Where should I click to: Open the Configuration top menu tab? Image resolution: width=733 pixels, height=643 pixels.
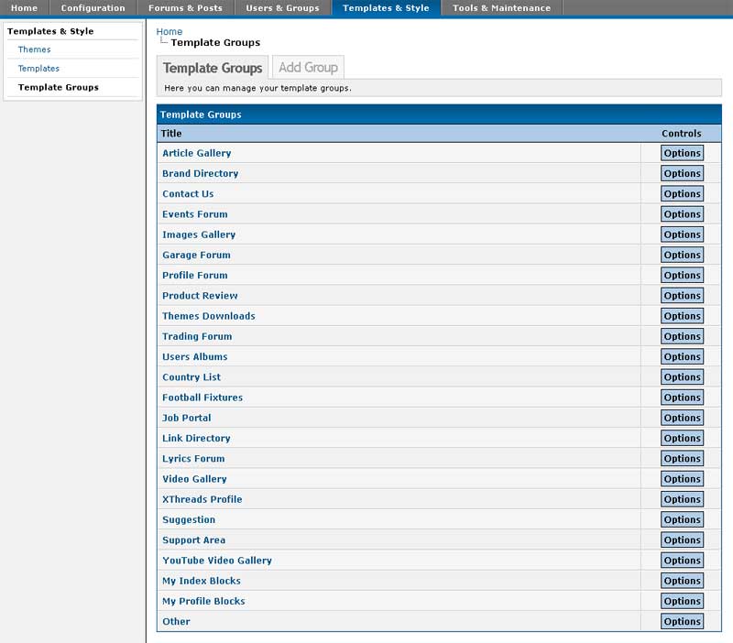[93, 8]
